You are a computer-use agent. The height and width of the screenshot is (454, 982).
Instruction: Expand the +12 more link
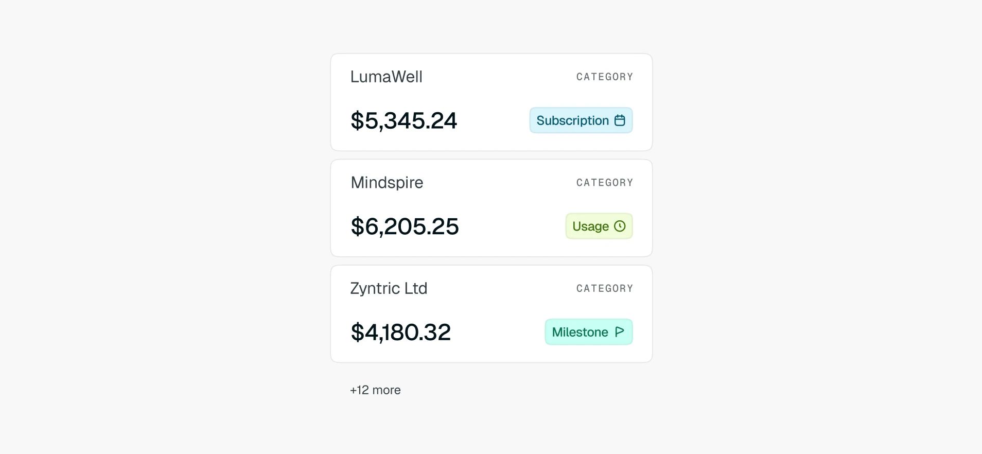point(375,390)
